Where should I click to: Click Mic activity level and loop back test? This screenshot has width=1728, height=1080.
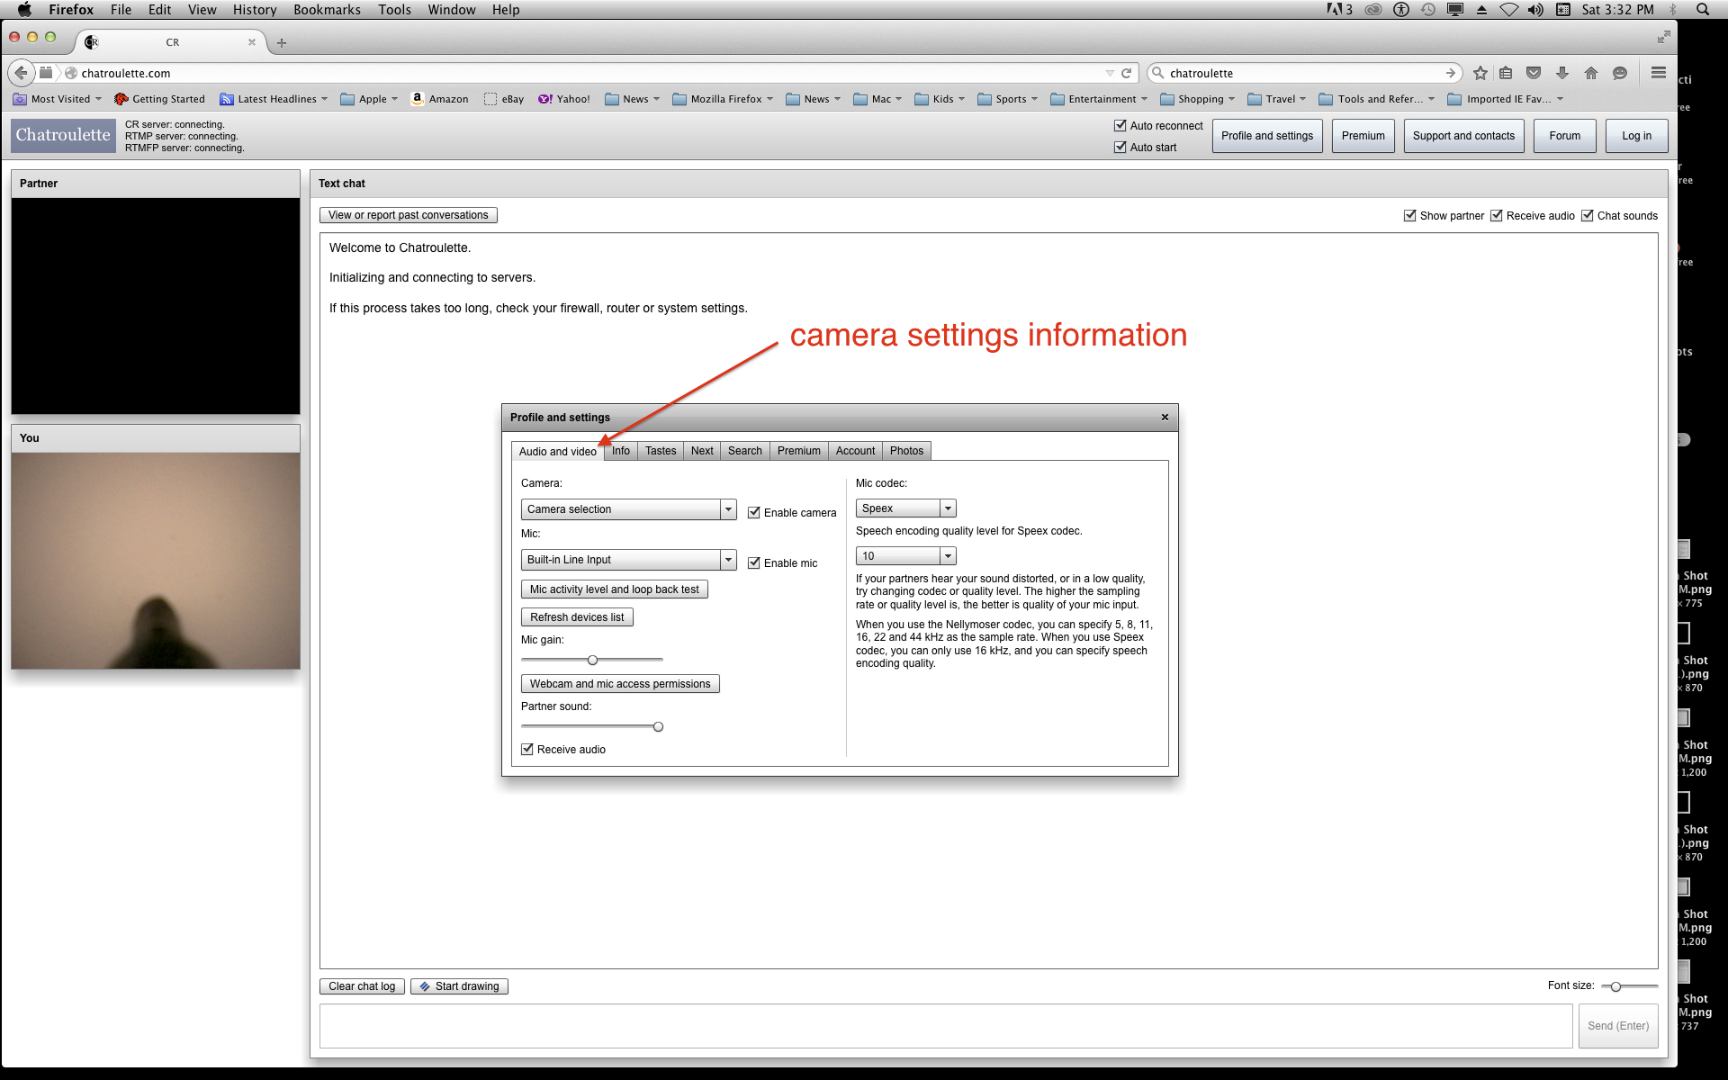[x=615, y=589]
